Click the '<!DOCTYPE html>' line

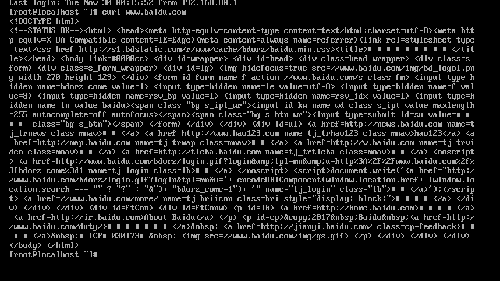tap(44, 22)
